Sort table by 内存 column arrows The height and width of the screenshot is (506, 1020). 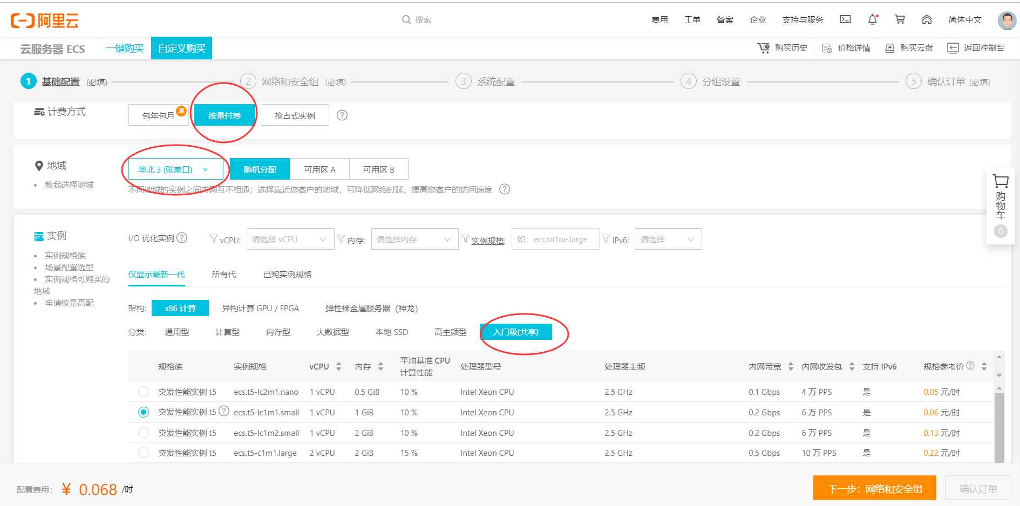[380, 367]
